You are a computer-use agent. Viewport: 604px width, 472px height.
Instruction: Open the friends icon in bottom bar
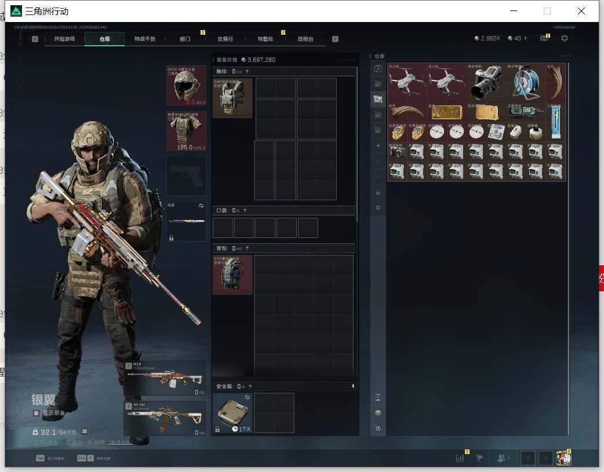[x=502, y=458]
